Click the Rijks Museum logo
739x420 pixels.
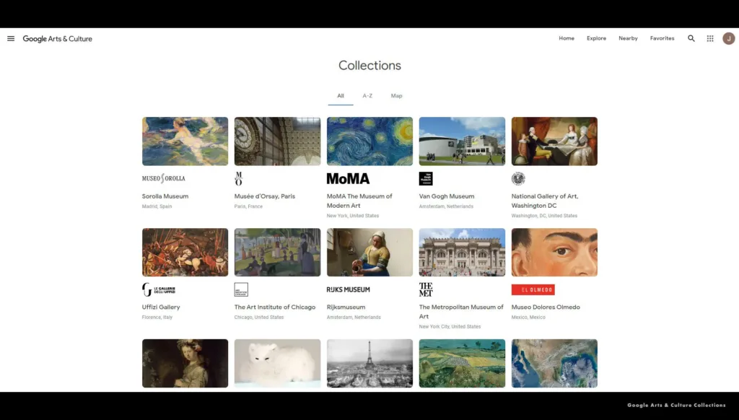pyautogui.click(x=349, y=289)
